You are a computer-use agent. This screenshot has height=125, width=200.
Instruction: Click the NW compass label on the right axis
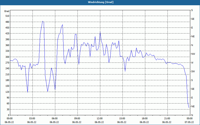coord(193,54)
